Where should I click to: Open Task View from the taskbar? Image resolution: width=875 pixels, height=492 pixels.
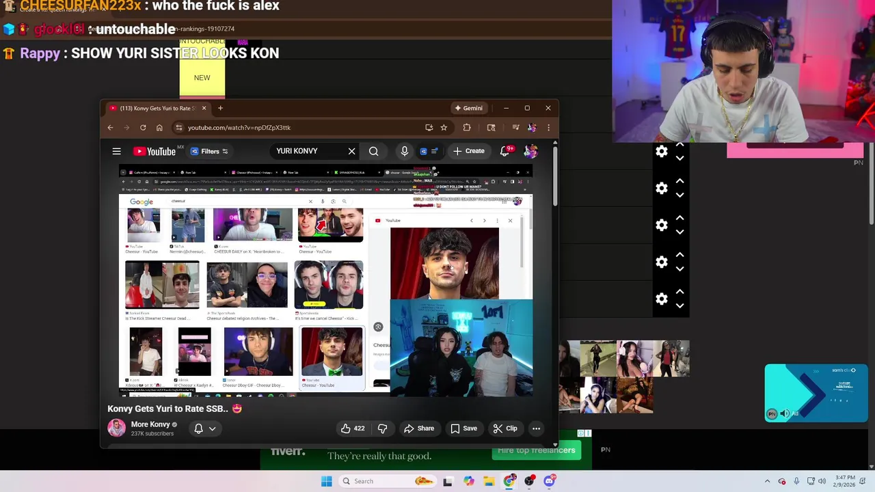[448, 481]
